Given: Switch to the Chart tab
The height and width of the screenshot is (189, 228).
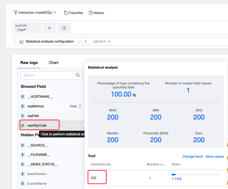Looking at the screenshot, I should point(54,62).
